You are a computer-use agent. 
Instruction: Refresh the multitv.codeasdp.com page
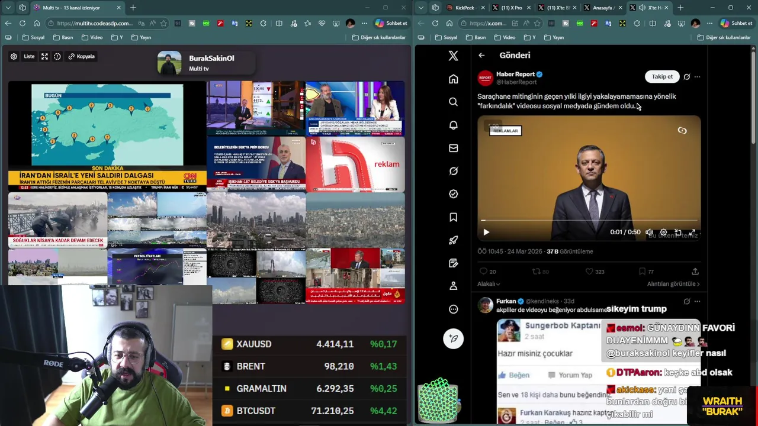pyautogui.click(x=23, y=23)
